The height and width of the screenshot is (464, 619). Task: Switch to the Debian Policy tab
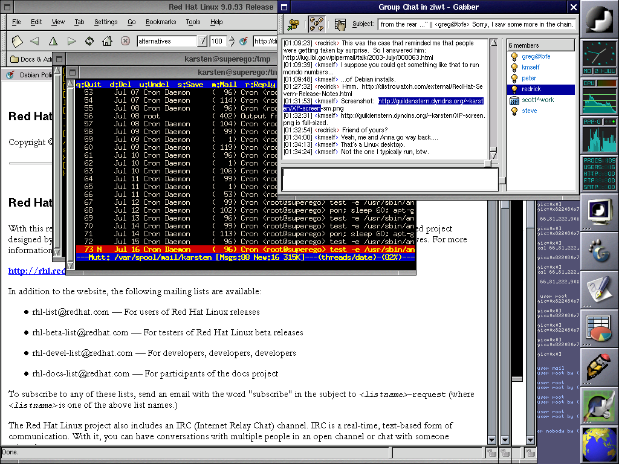[x=29, y=75]
